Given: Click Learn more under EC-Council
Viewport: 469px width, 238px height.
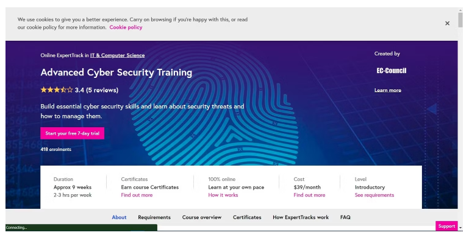Looking at the screenshot, I should click(388, 90).
